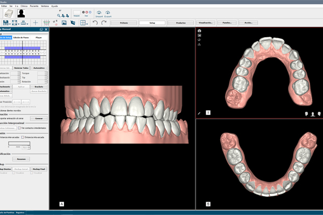
Task: Click the crosshair plus tool icon
Action: pyautogui.click(x=36, y=23)
